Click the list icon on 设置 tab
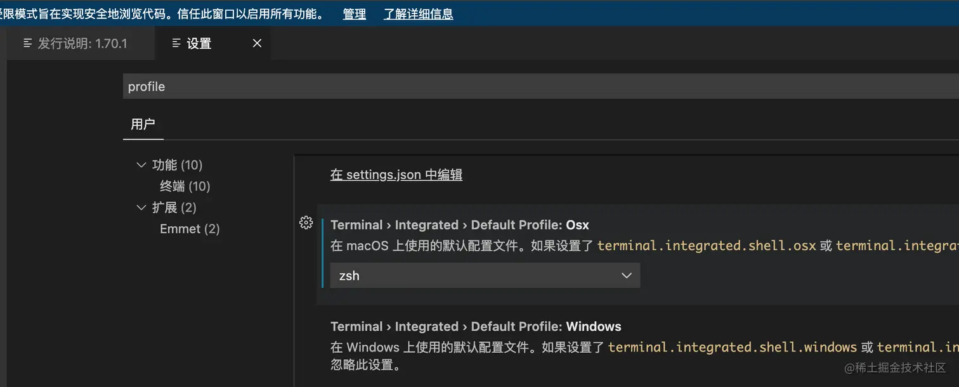 pyautogui.click(x=176, y=43)
